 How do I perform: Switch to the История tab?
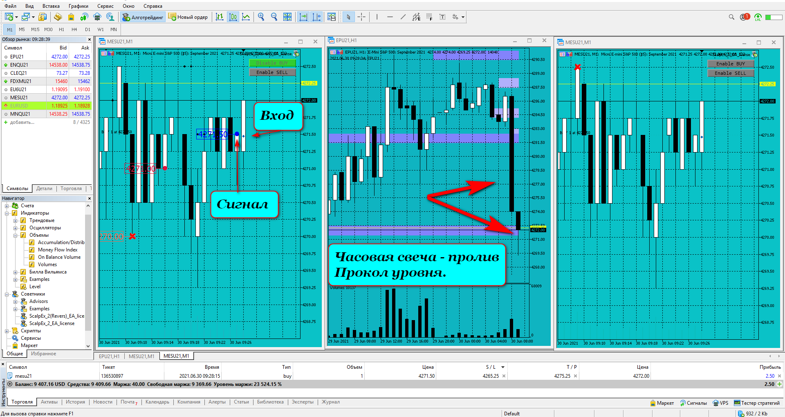pos(75,402)
